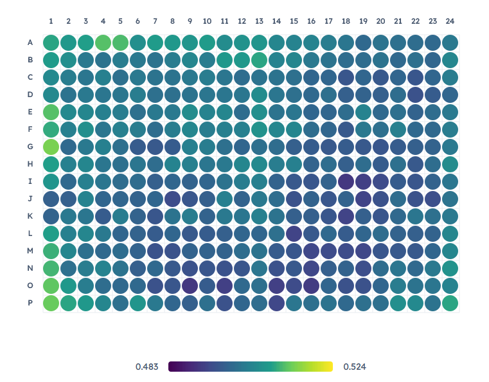489x382 pixels.
Task: Click well J8 in the heatmap
Action: (x=172, y=199)
